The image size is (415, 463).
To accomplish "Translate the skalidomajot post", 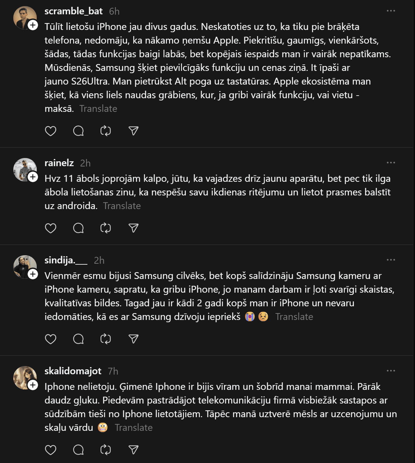I will pyautogui.click(x=134, y=428).
